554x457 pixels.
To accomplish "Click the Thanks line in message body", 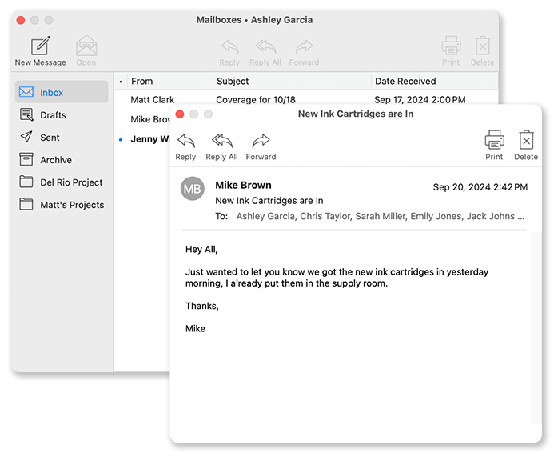I will (x=202, y=306).
